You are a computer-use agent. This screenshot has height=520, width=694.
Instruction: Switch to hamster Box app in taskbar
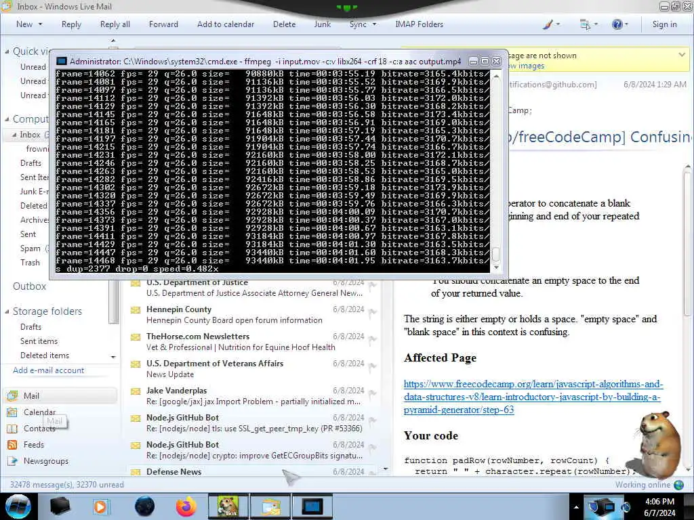(228, 506)
